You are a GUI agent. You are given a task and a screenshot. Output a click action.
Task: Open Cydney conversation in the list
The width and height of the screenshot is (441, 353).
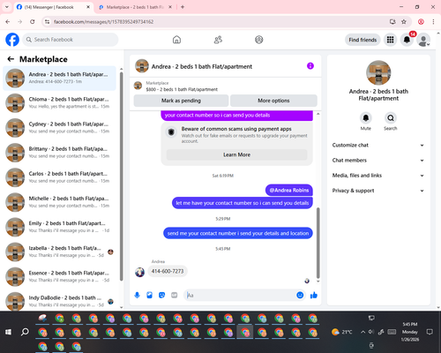(x=59, y=128)
